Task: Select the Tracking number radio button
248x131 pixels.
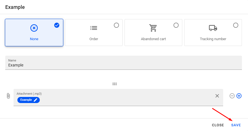Action: tap(236, 25)
